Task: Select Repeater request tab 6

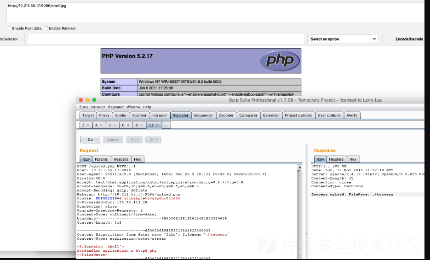Action: pyautogui.click(x=123, y=125)
